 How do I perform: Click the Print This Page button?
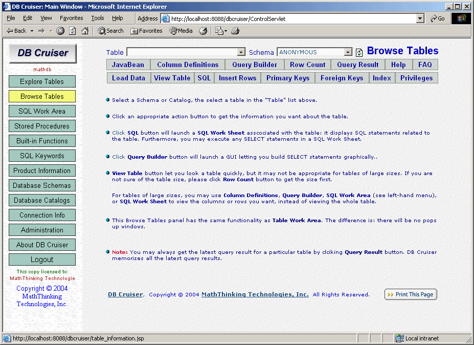[x=411, y=294]
